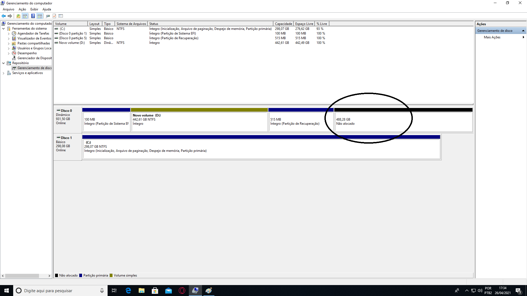Select the Disco 0 label box
This screenshot has height=296, width=527.
click(x=68, y=119)
